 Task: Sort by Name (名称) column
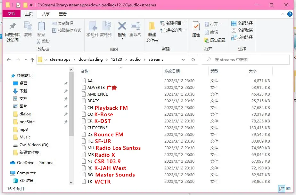tap(85, 71)
